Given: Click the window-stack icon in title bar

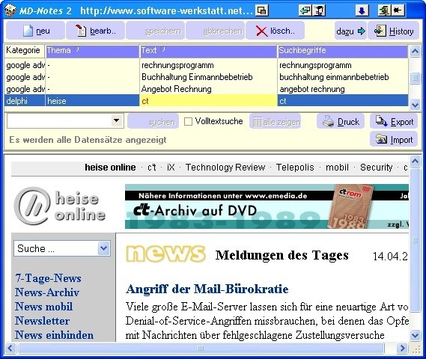Looking at the screenshot, I should pos(262,10).
